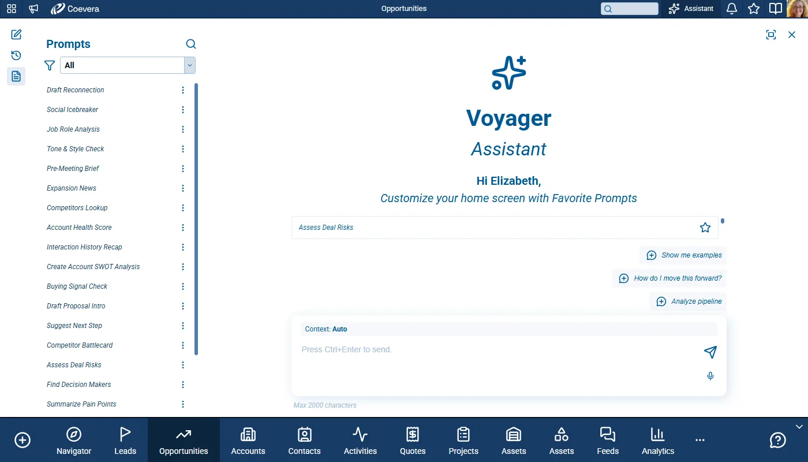The width and height of the screenshot is (808, 462).
Task: Open options for Expansion News
Action: coord(183,188)
